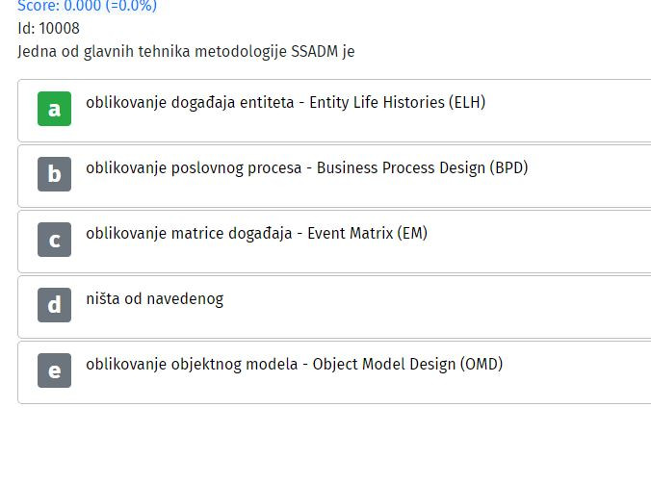
Task: Select the green 'a' answer badge
Action: (54, 109)
